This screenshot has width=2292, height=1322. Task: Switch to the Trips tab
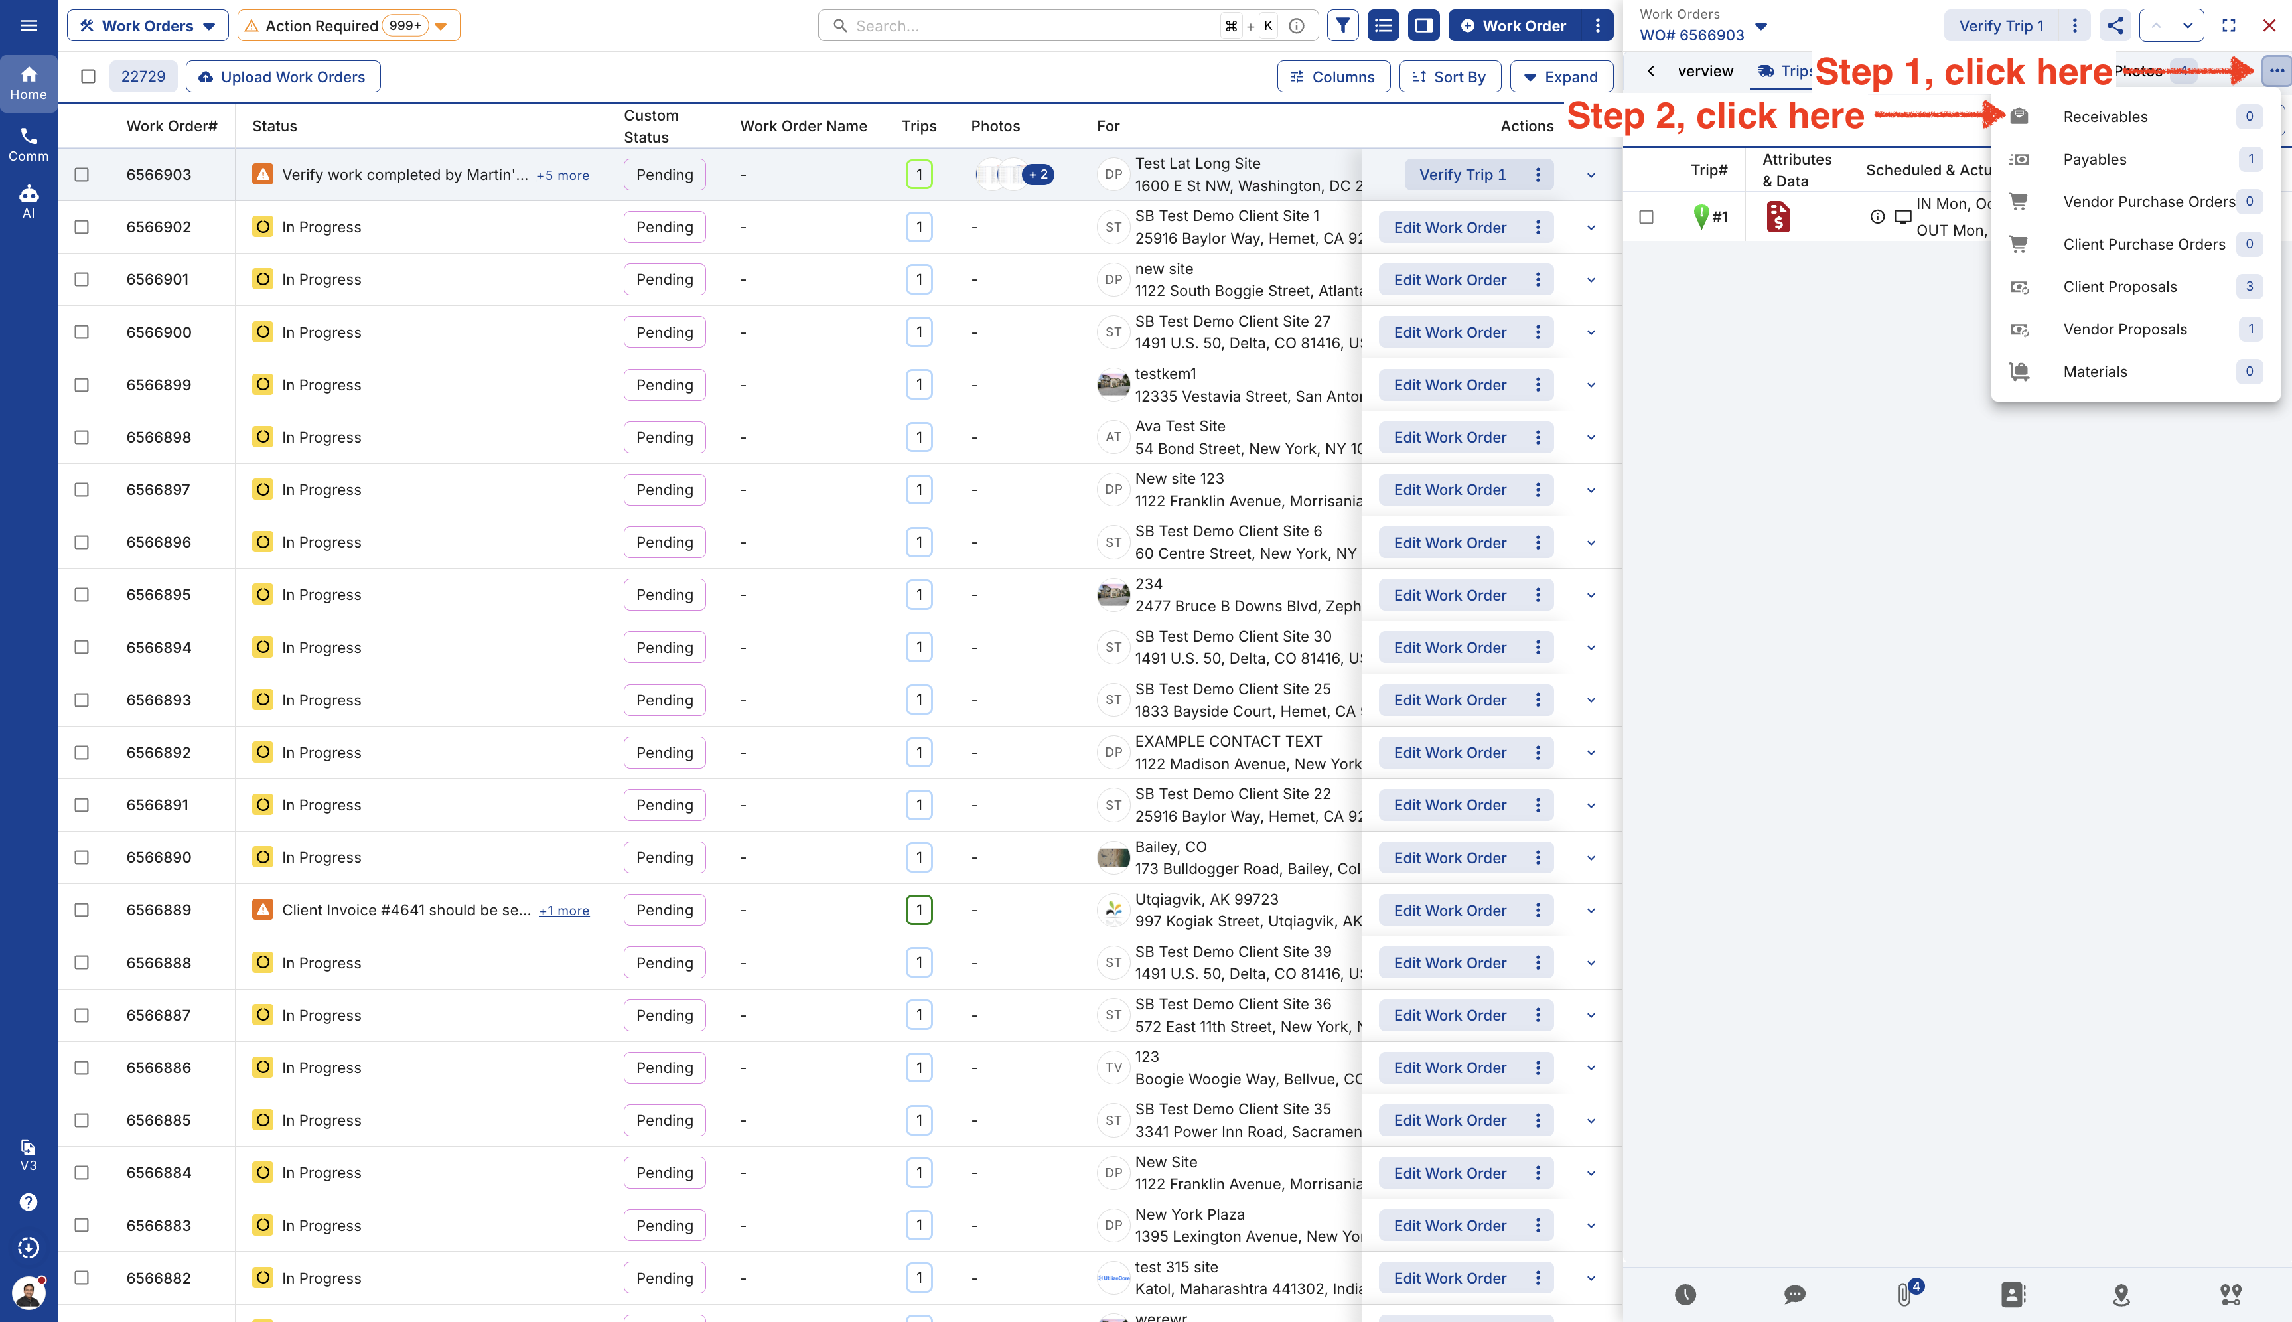click(x=1783, y=71)
